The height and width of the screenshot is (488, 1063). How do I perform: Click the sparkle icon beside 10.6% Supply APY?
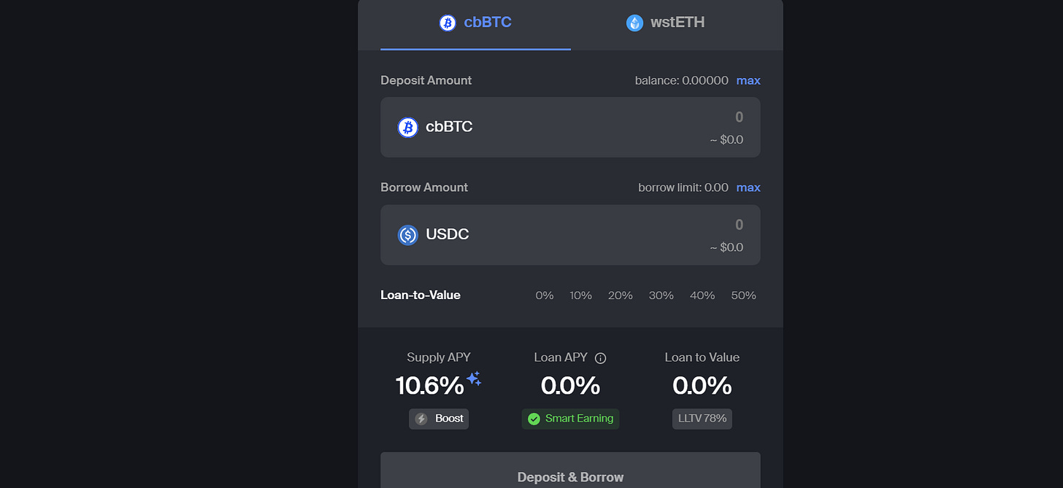click(x=474, y=378)
